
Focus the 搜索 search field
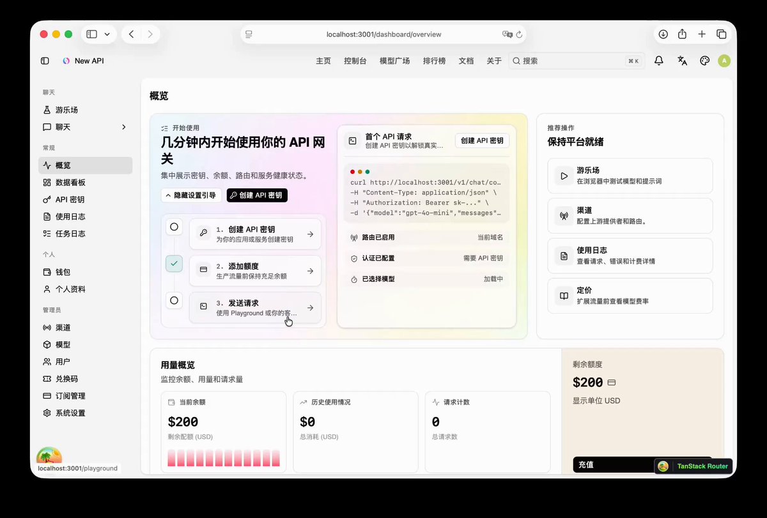[x=577, y=61]
